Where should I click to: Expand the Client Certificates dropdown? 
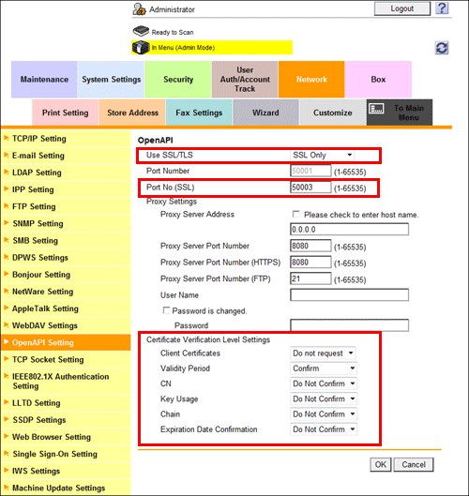pyautogui.click(x=323, y=353)
